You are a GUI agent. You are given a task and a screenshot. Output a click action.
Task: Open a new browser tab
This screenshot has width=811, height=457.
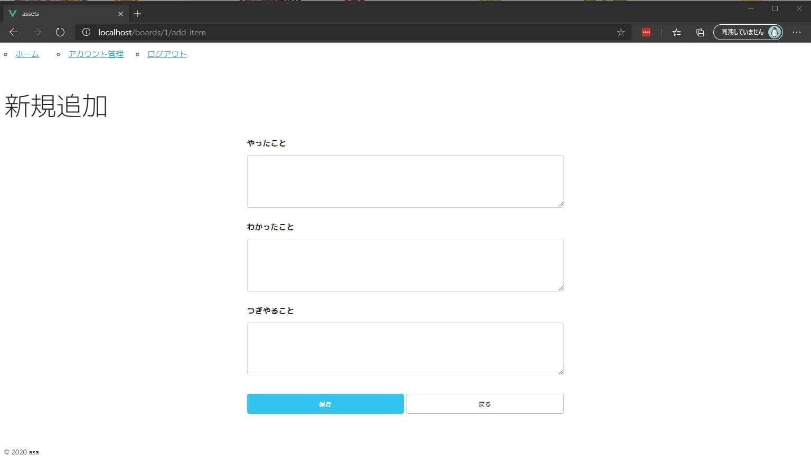tap(137, 13)
